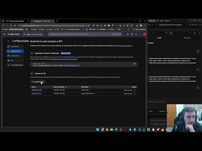The height and width of the screenshot is (151, 202).
Task: Open the Read API quickstart guide link
Action: (123, 46)
